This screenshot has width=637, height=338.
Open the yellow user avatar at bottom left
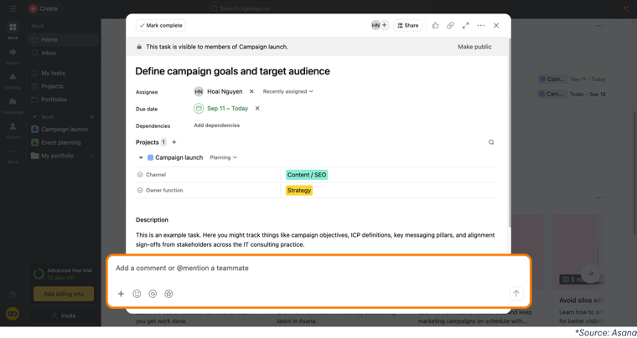pyautogui.click(x=13, y=314)
